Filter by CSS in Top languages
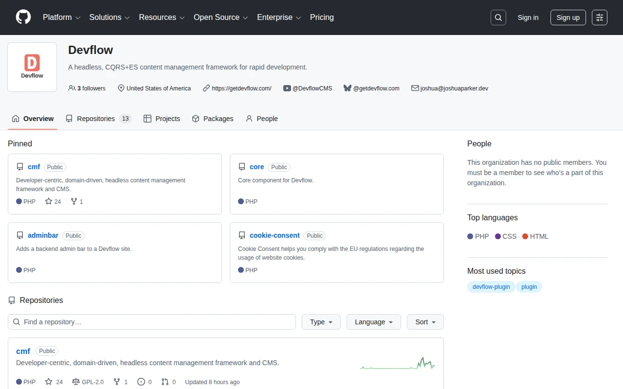Viewport: 623px width, 389px height. (x=506, y=236)
